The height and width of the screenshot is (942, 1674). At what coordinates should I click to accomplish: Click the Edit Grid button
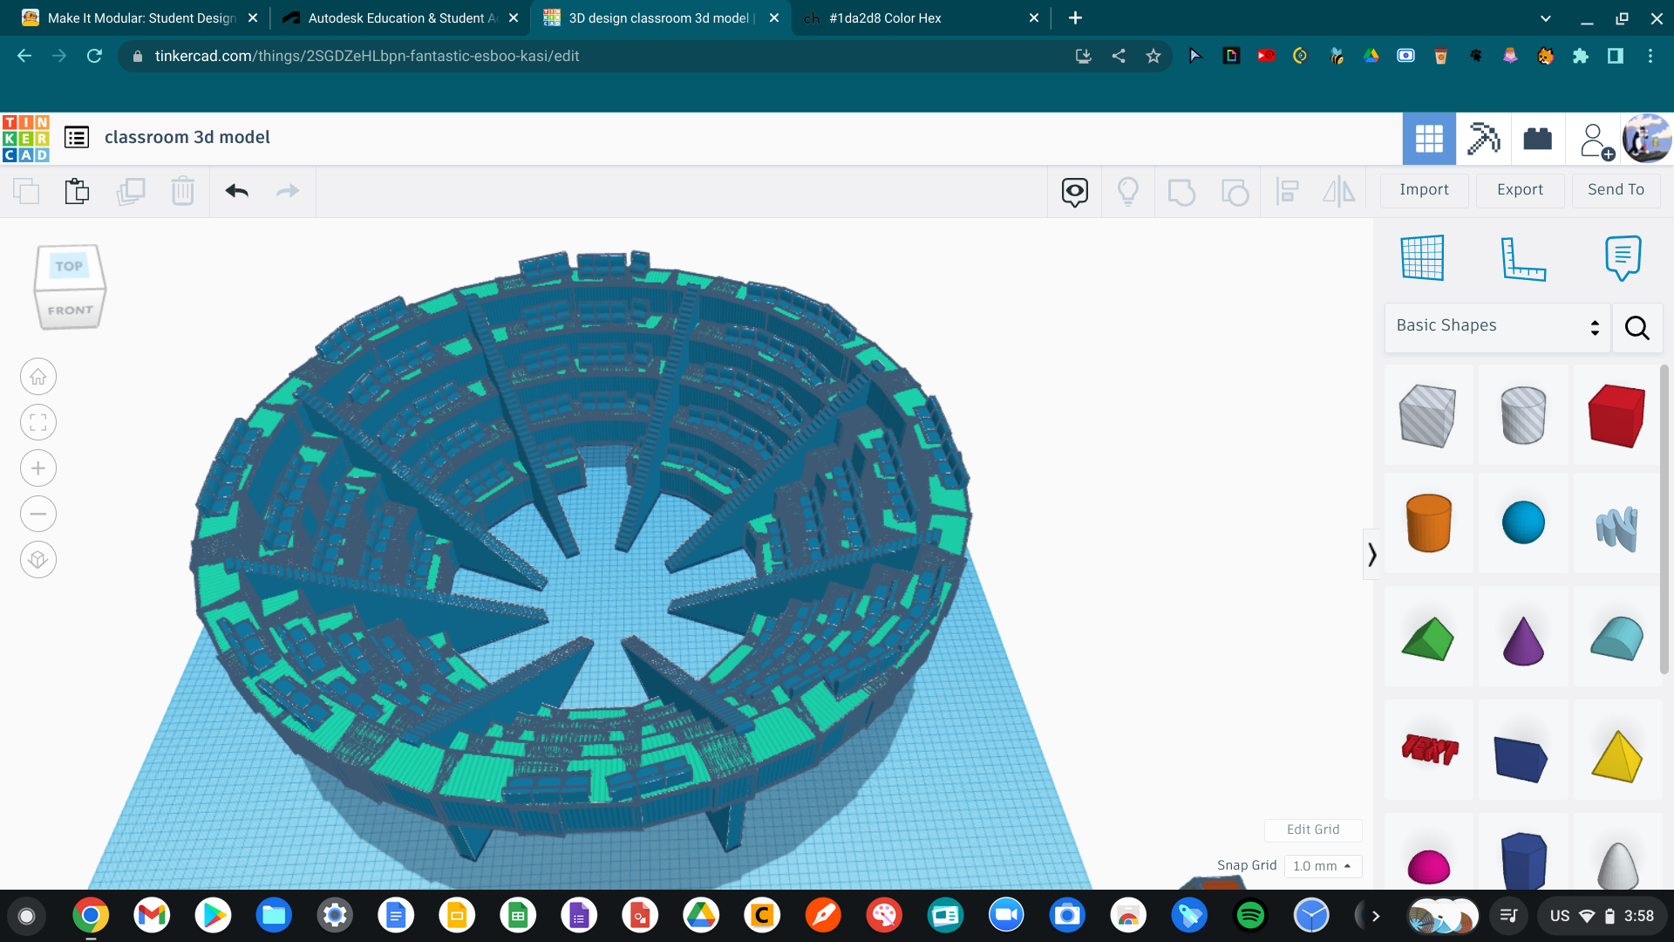(1313, 829)
